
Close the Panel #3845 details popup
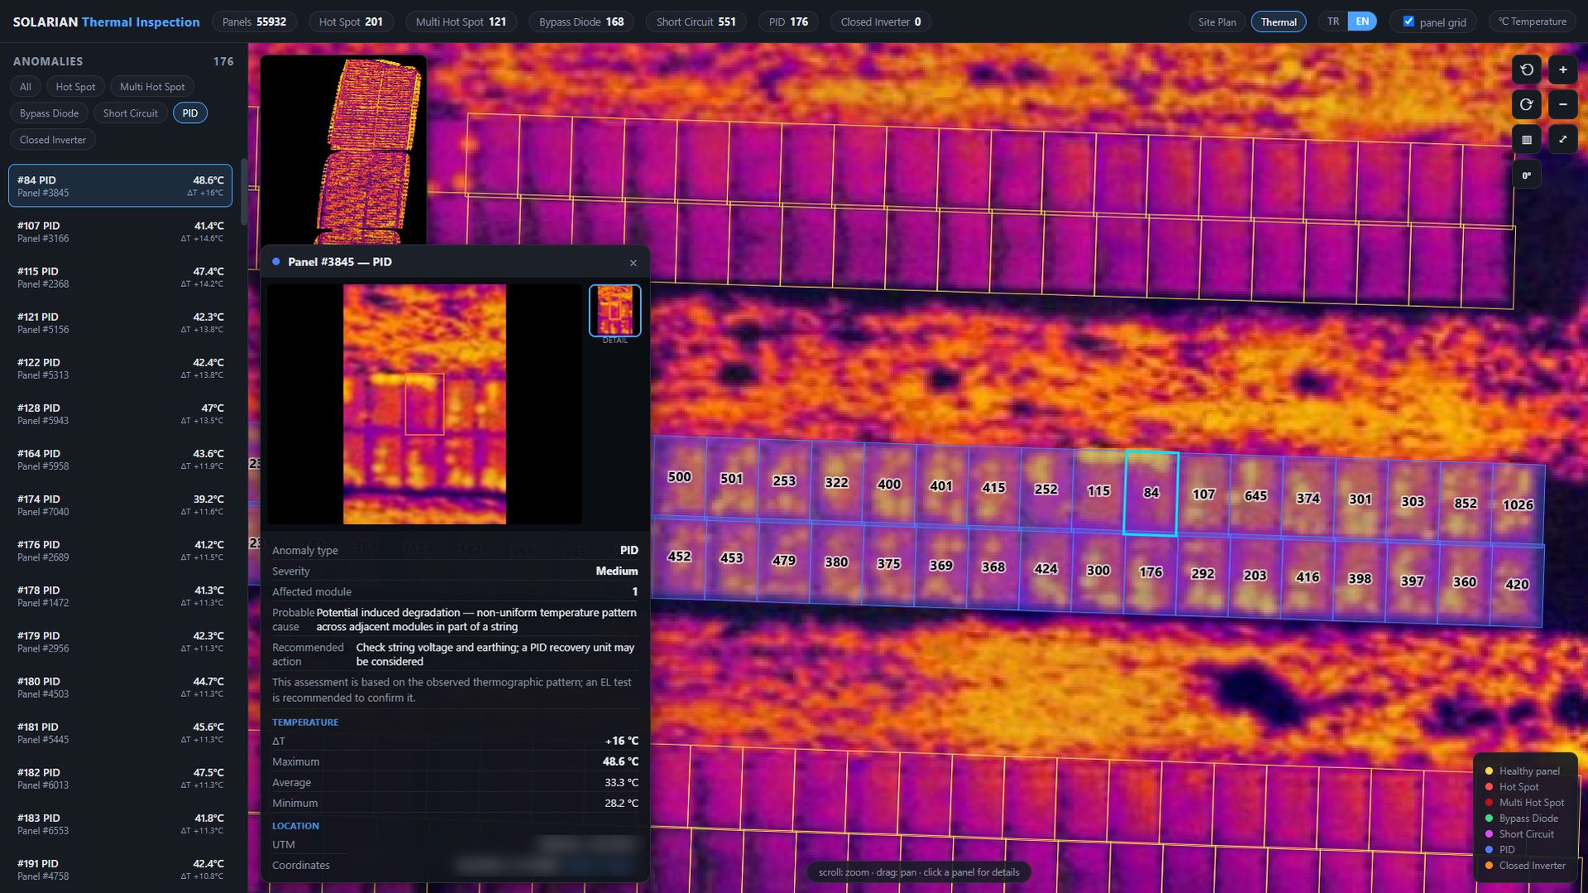634,263
